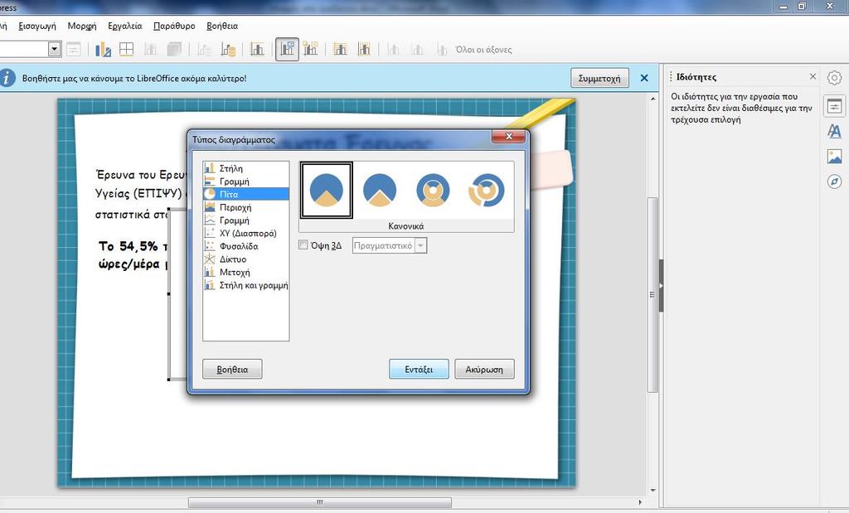Toggle the Horizontal Grids toolbar icon
Screen dimensions: 849x513
[x=340, y=49]
